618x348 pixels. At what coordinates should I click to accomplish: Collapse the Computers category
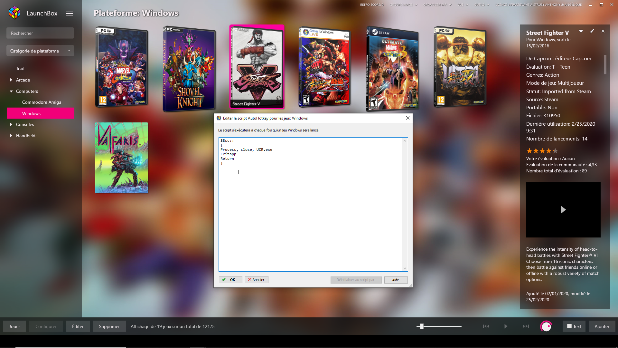11,91
